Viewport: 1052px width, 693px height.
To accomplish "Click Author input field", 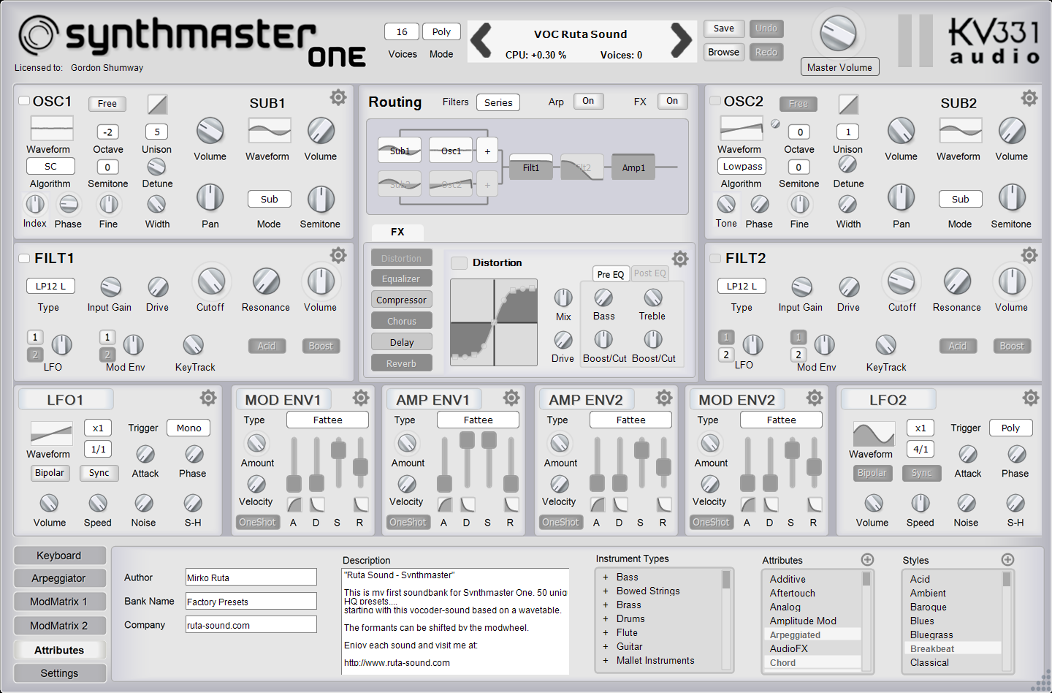I will tap(251, 577).
